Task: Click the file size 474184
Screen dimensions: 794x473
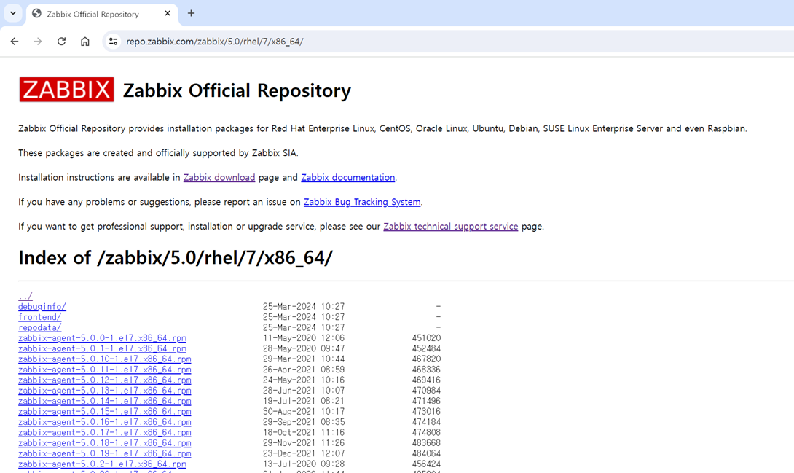Action: click(426, 422)
